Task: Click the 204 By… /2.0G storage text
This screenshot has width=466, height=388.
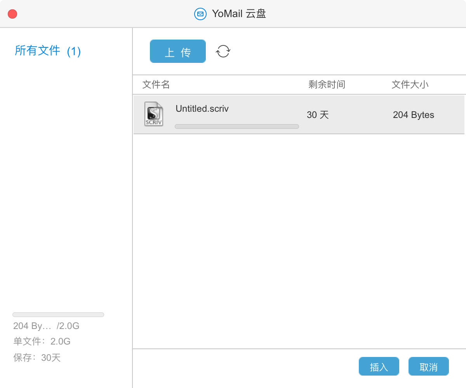Action: [x=46, y=326]
